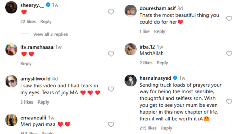Like itx.ramshaaaa's heart comment

(x=111, y=54)
